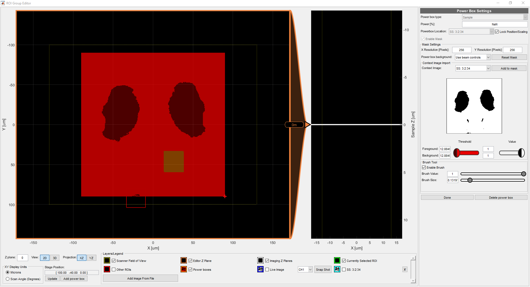Screen dimensions: 530x287
Task: Click the Live Image legend thumbnail icon
Action: click(260, 270)
